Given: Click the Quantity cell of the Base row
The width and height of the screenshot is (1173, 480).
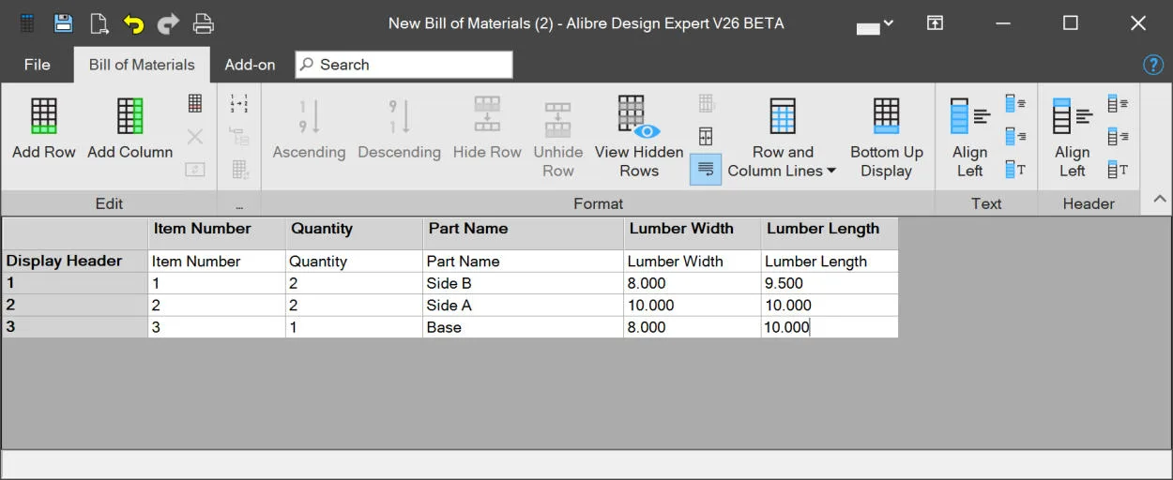Looking at the screenshot, I should tap(354, 327).
